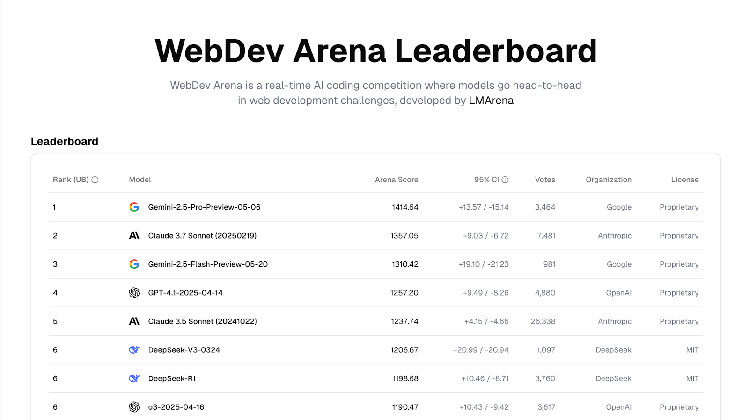The image size is (749, 420).
Task: Click confidence interval +19.10 / -21.23
Action: pos(484,264)
